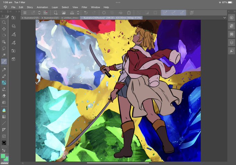This screenshot has width=236, height=165.
Task: Open the Help menu
Action: [x=106, y=7]
